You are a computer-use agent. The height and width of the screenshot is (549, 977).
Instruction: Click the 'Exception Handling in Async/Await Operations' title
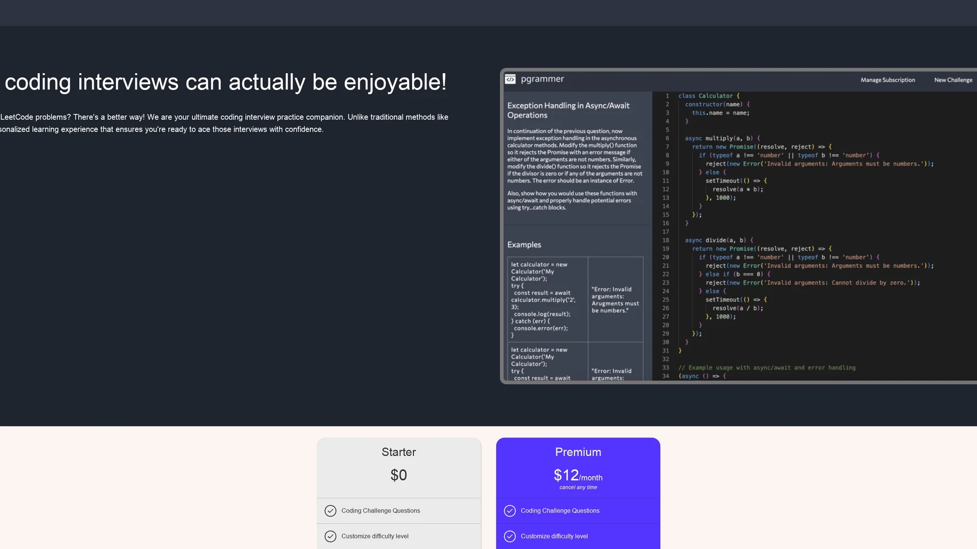[568, 110]
